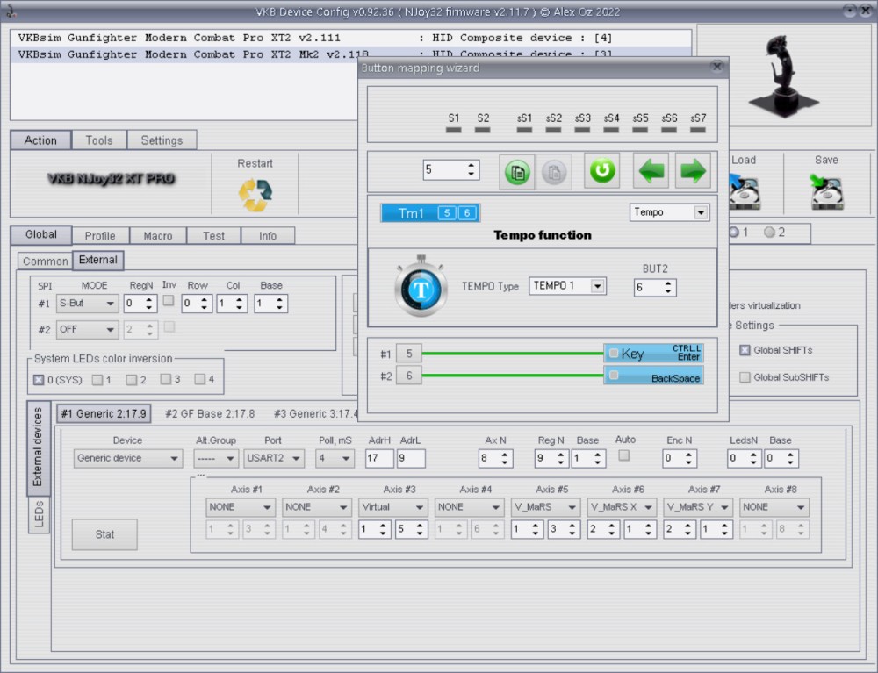Open the Tools tab
This screenshot has width=878, height=673.
tap(99, 140)
